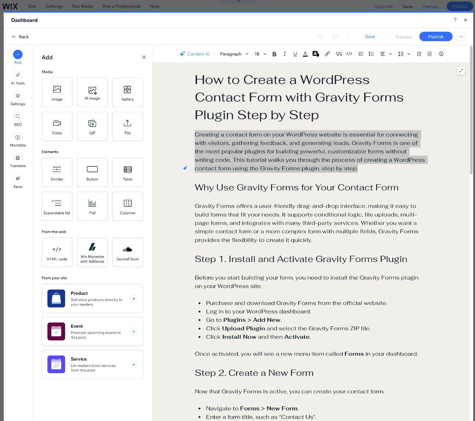The height and width of the screenshot is (421, 475).
Task: Open the SEO panel in the sidebar
Action: [18, 120]
